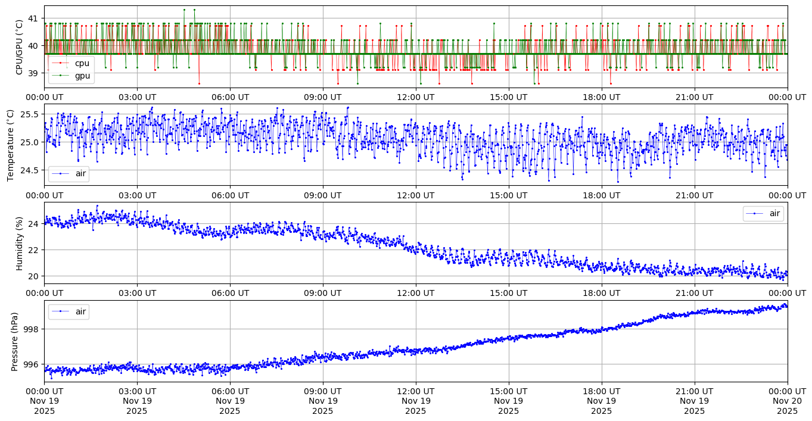Image resolution: width=812 pixels, height=421 pixels.
Task: Click 12:00 UT tick under the CPU/GPU plot
Action: [416, 97]
